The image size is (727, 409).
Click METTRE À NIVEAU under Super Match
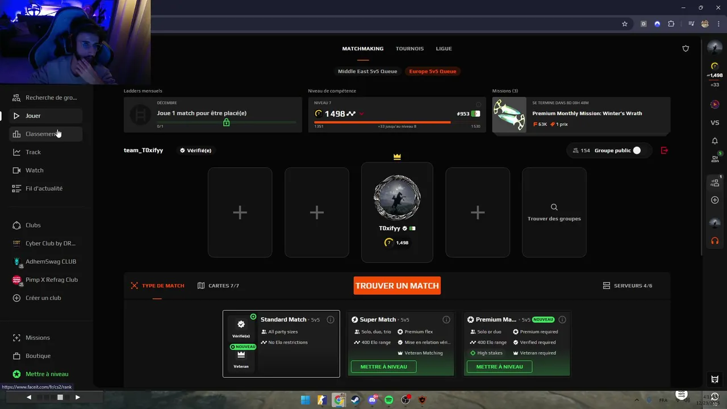point(383,367)
